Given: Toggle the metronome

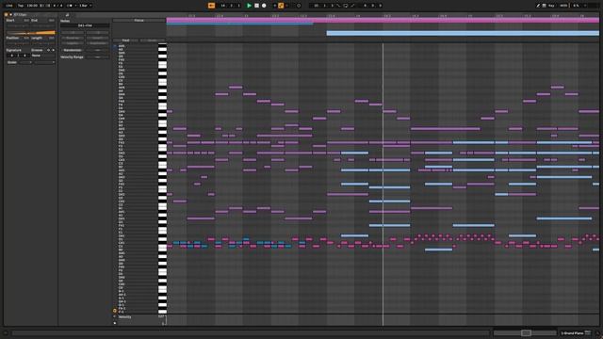Looking at the screenshot, I should click(70, 6).
